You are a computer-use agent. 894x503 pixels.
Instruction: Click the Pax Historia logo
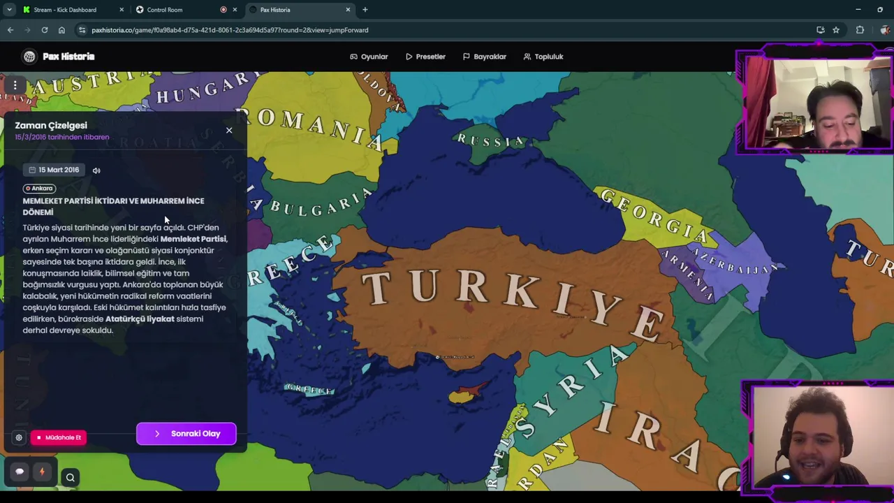tap(59, 57)
